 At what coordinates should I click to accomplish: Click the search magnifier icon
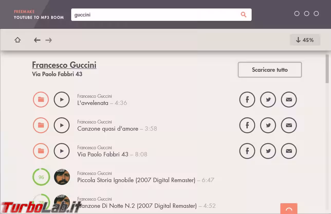click(243, 15)
